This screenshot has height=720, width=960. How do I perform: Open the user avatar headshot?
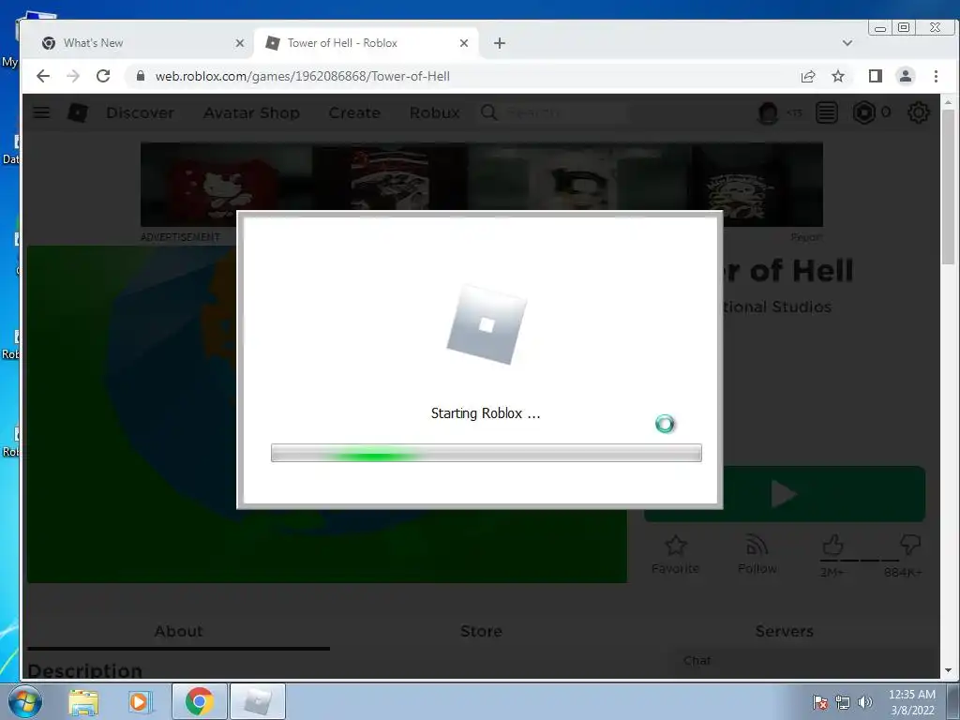click(768, 112)
